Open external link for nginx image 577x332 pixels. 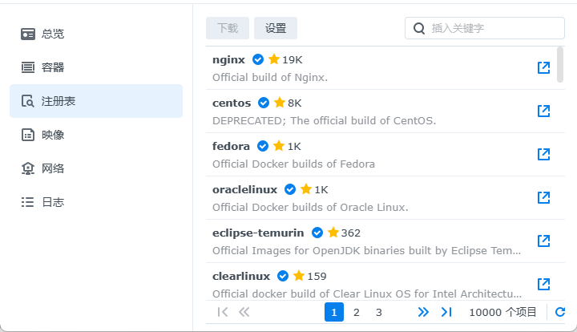pyautogui.click(x=543, y=68)
